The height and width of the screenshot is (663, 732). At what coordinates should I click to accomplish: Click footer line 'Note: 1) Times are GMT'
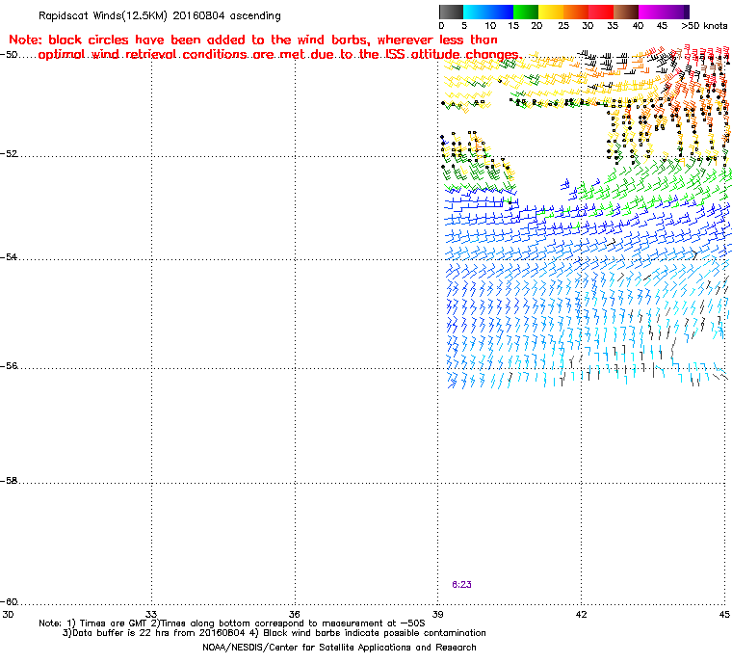point(232,623)
